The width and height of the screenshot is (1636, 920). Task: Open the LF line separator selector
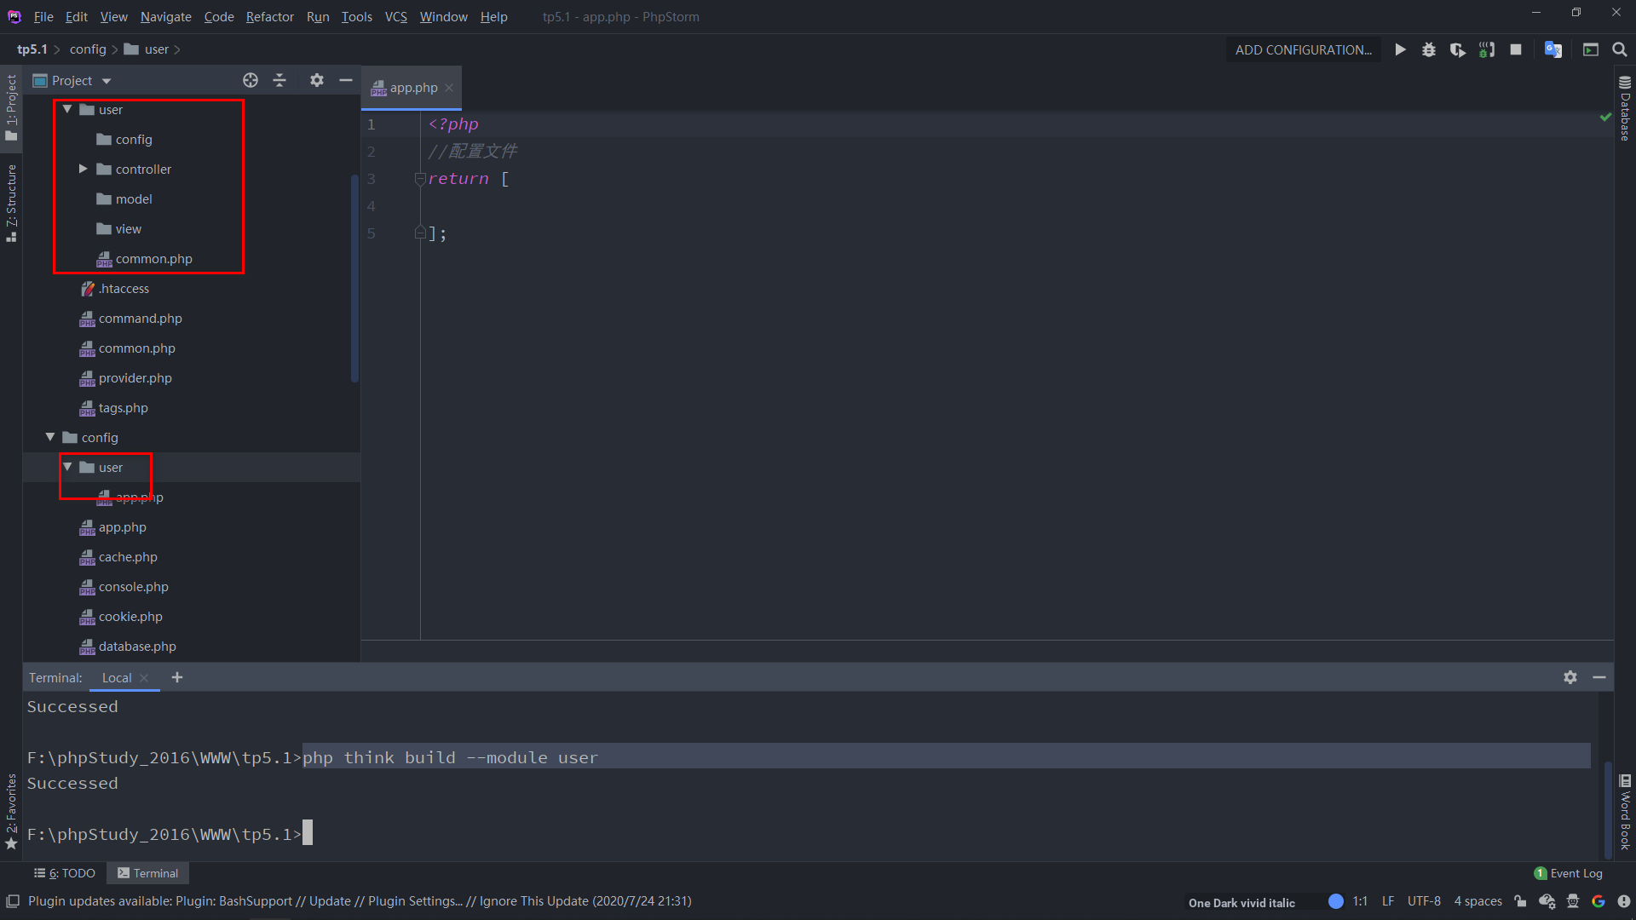[1388, 901]
